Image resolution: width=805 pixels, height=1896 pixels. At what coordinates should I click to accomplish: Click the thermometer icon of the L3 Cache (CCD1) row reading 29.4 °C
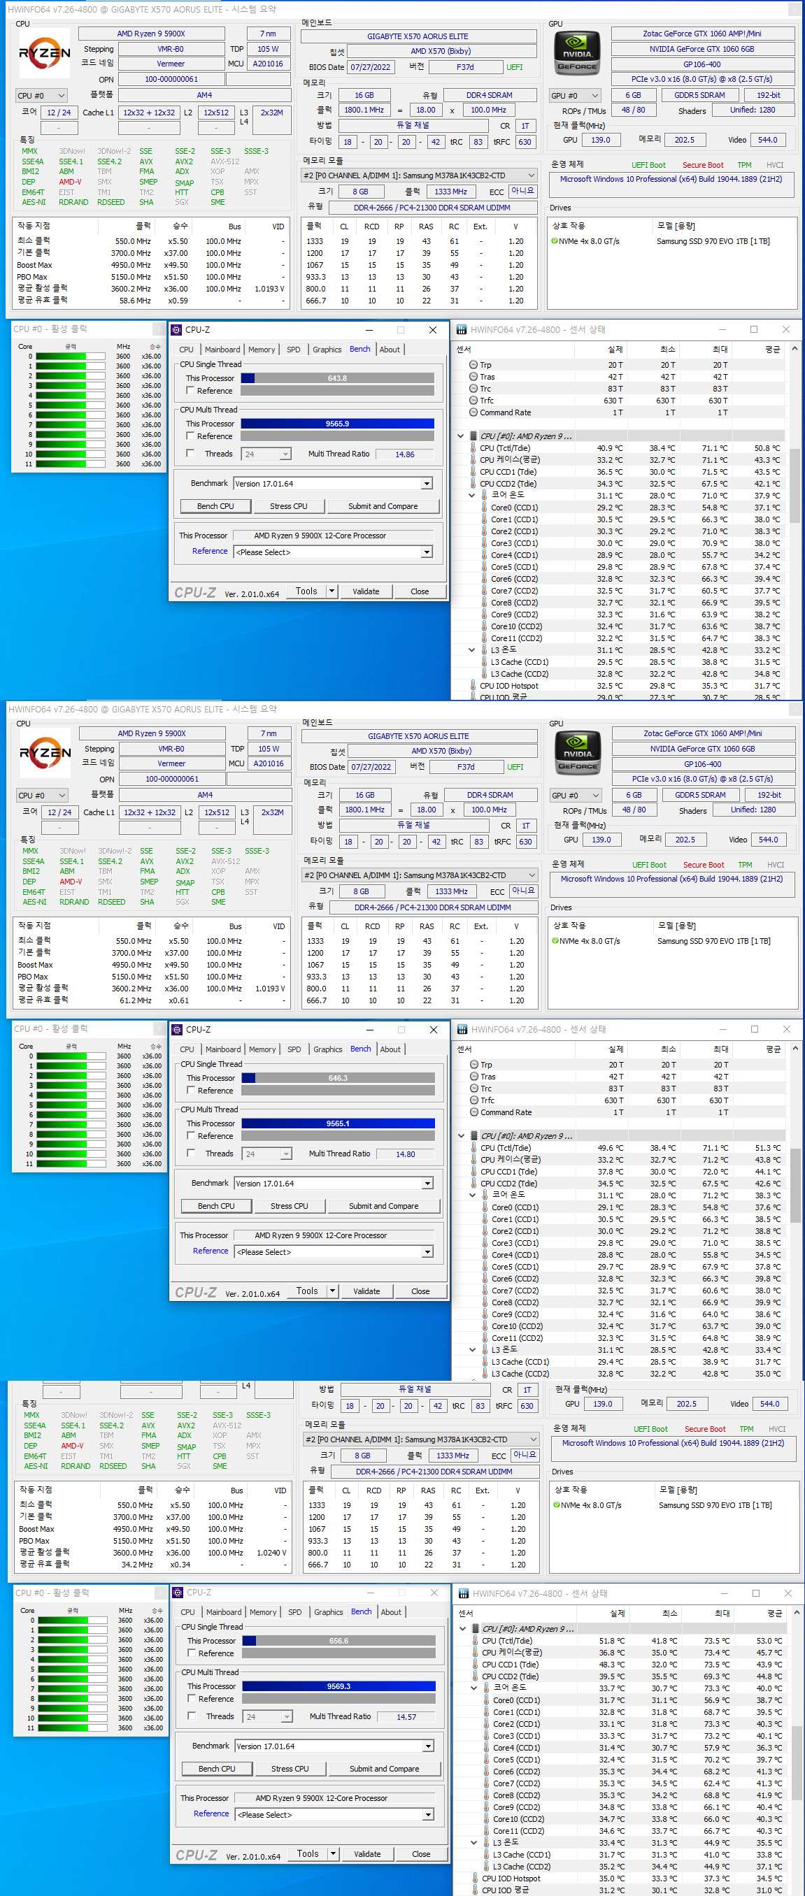coord(485,1362)
